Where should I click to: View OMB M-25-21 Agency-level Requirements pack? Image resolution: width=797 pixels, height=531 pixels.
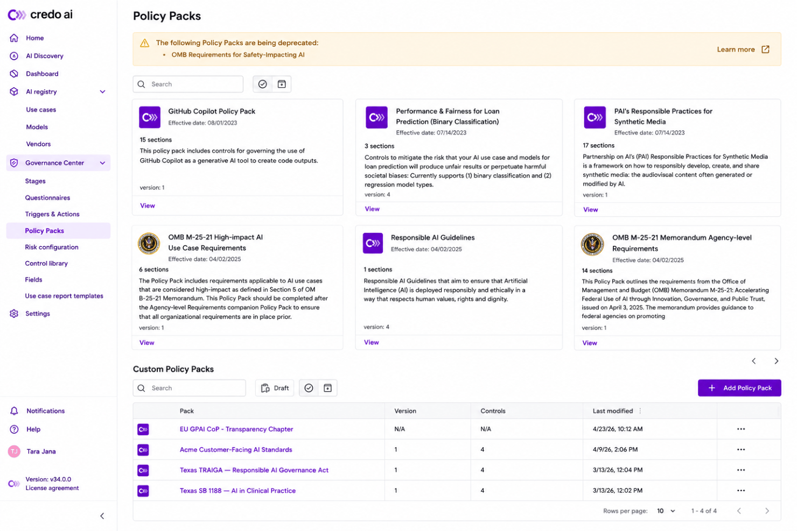[x=589, y=343]
